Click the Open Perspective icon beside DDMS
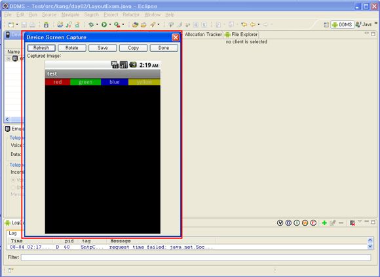Viewport: 380px width, 277px height. click(x=326, y=24)
